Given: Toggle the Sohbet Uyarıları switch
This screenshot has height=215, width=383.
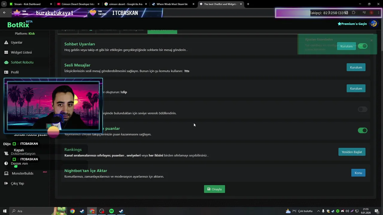Looking at the screenshot, I should [x=363, y=46].
